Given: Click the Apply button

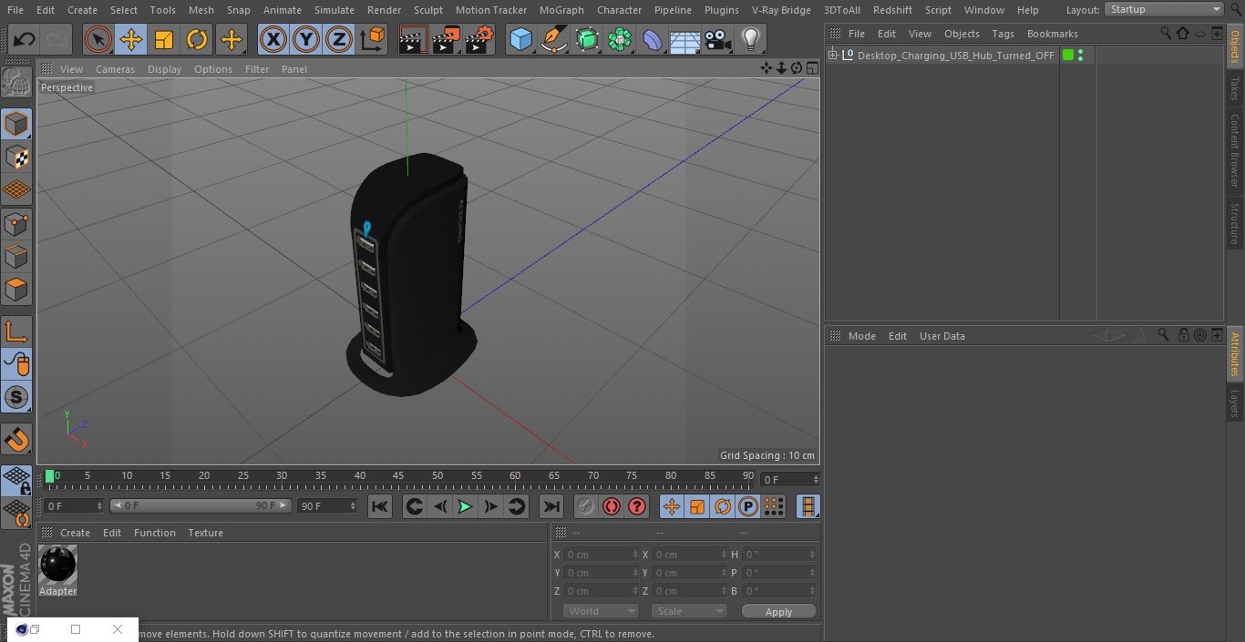Looking at the screenshot, I should click(x=778, y=612).
